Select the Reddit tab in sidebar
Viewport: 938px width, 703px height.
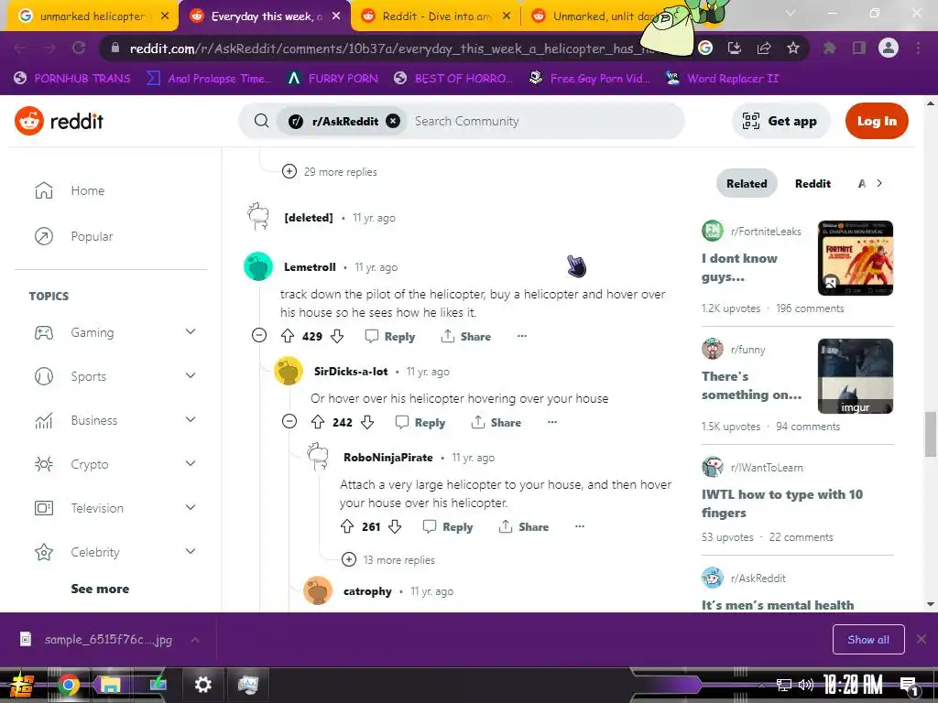tap(813, 183)
